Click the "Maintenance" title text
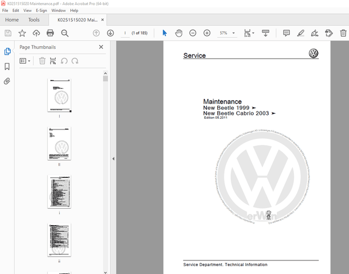Image resolution: width=349 pixels, height=274 pixels. point(222,102)
